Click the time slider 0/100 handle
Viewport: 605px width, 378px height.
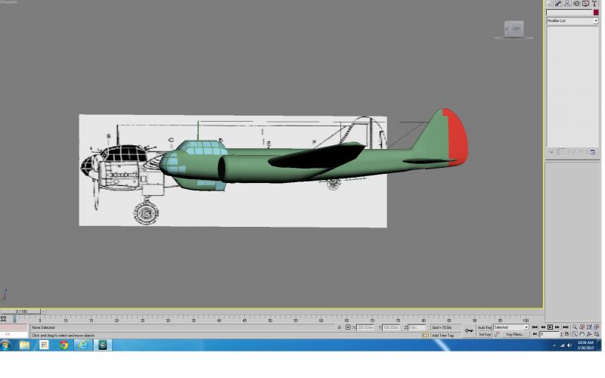click(21, 311)
